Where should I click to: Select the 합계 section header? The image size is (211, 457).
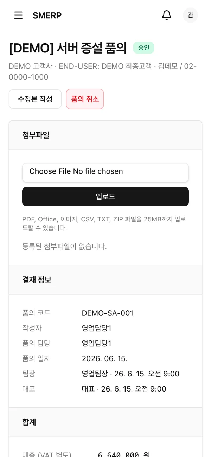[x=105, y=422]
